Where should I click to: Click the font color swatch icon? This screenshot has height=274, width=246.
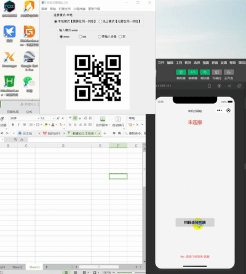(x=53, y=125)
